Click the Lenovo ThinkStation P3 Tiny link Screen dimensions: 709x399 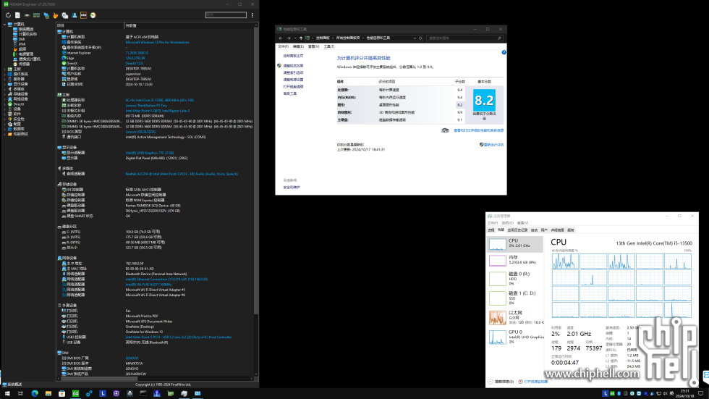[x=146, y=106]
